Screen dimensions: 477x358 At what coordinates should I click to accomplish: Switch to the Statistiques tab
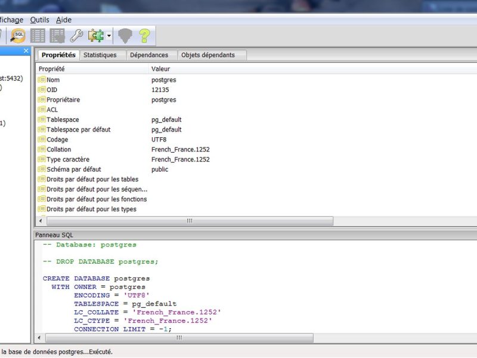100,55
